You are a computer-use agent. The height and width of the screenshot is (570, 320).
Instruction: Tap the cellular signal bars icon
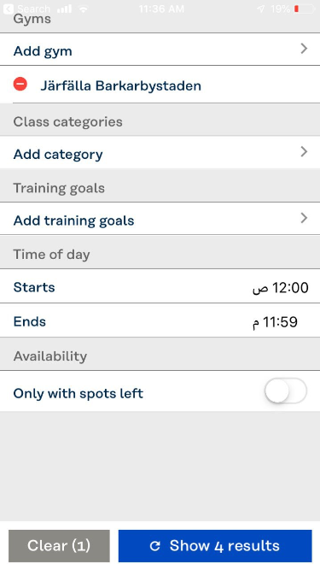click(64, 9)
